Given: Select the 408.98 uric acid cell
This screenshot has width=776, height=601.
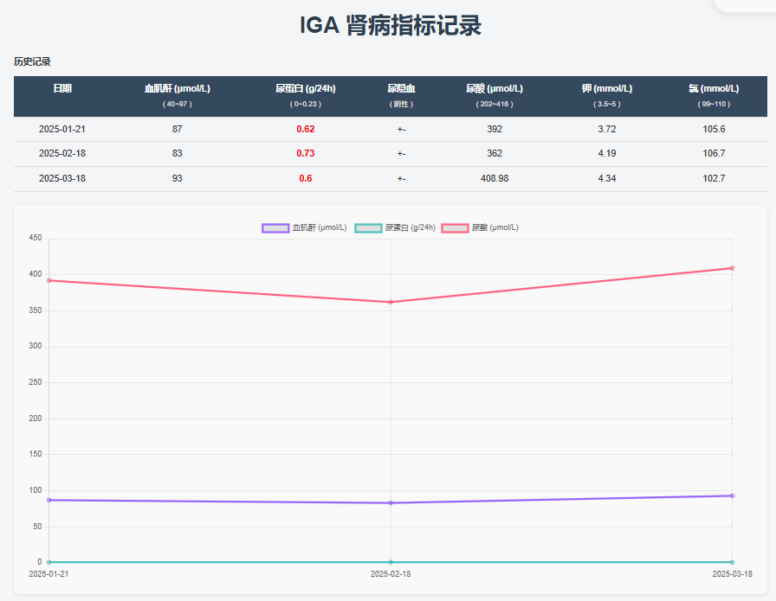Looking at the screenshot, I should tap(494, 178).
